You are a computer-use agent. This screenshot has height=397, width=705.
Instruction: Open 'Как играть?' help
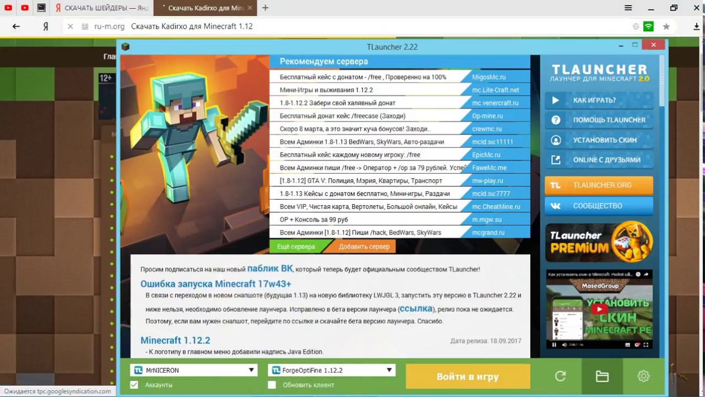tap(599, 100)
